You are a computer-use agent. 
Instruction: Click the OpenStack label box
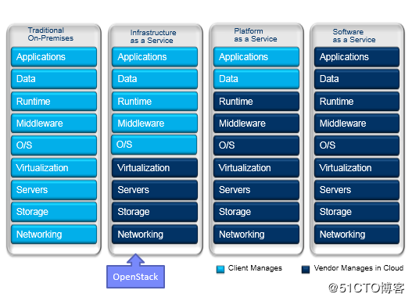tap(135, 277)
